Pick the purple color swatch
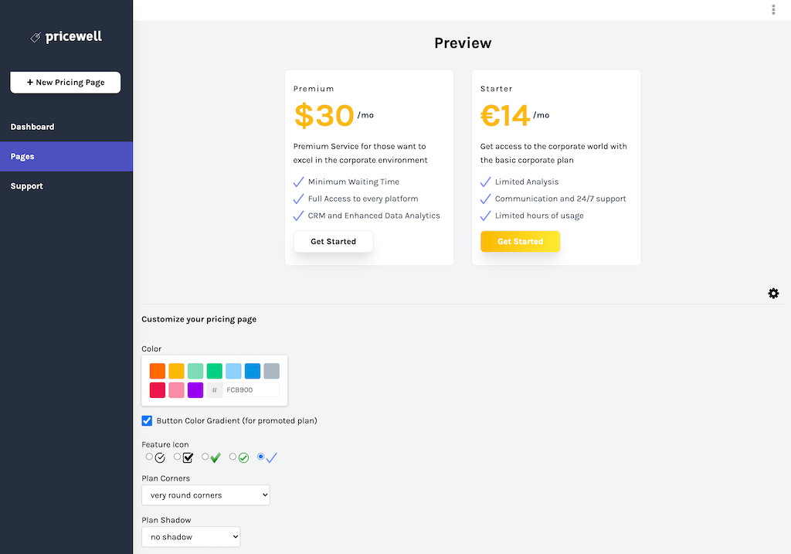The width and height of the screenshot is (791, 554). coord(195,390)
